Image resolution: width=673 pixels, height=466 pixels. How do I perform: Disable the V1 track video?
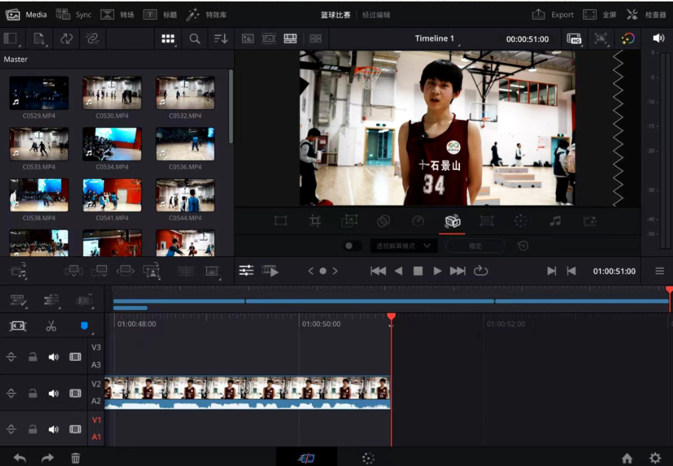pos(75,429)
